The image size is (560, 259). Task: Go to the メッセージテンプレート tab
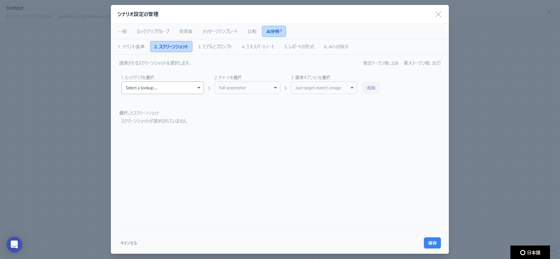220,31
